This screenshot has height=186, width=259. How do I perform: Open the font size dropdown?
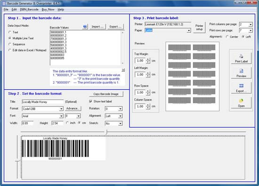pyautogui.click(x=79, y=116)
